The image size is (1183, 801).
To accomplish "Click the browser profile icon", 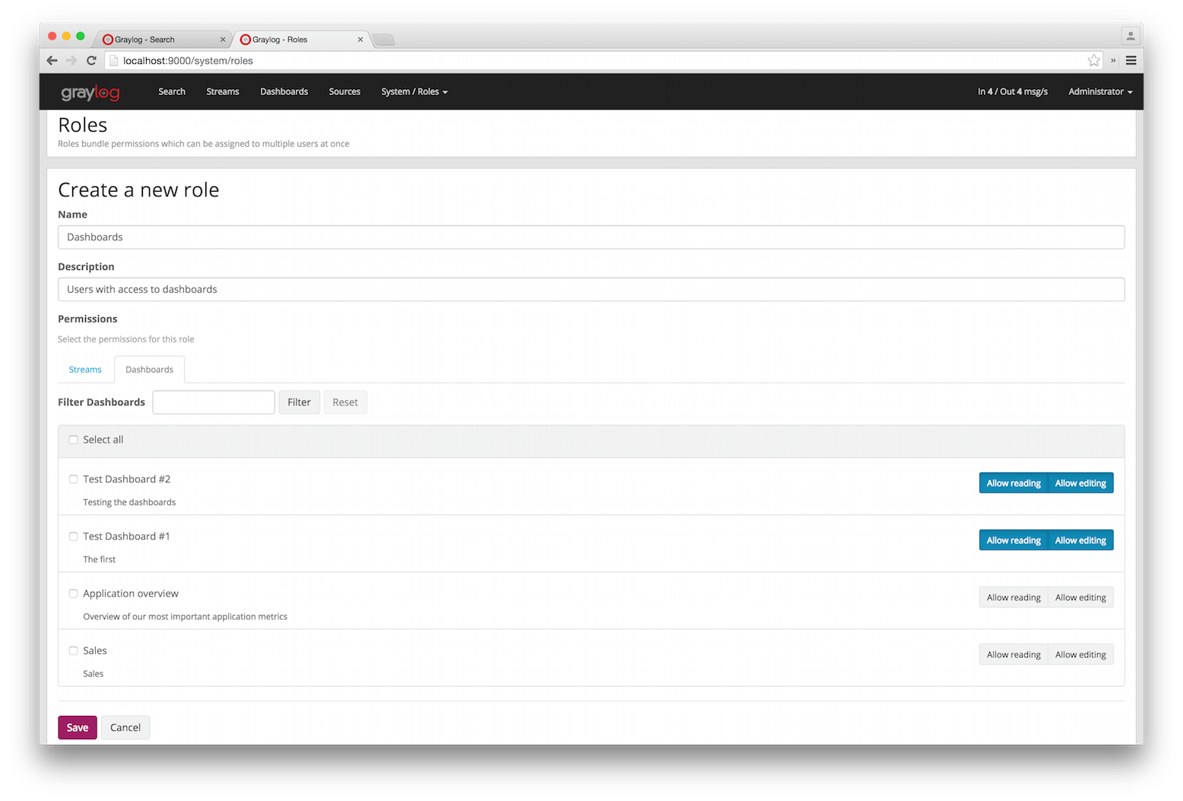I will (x=1131, y=36).
